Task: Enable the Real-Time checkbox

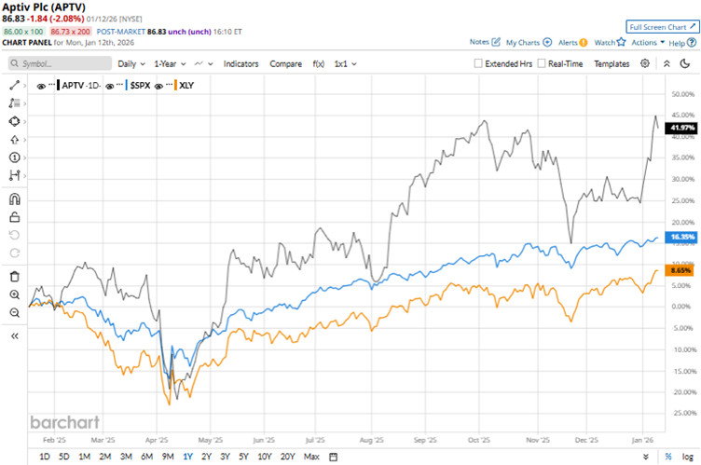Action: tap(542, 63)
